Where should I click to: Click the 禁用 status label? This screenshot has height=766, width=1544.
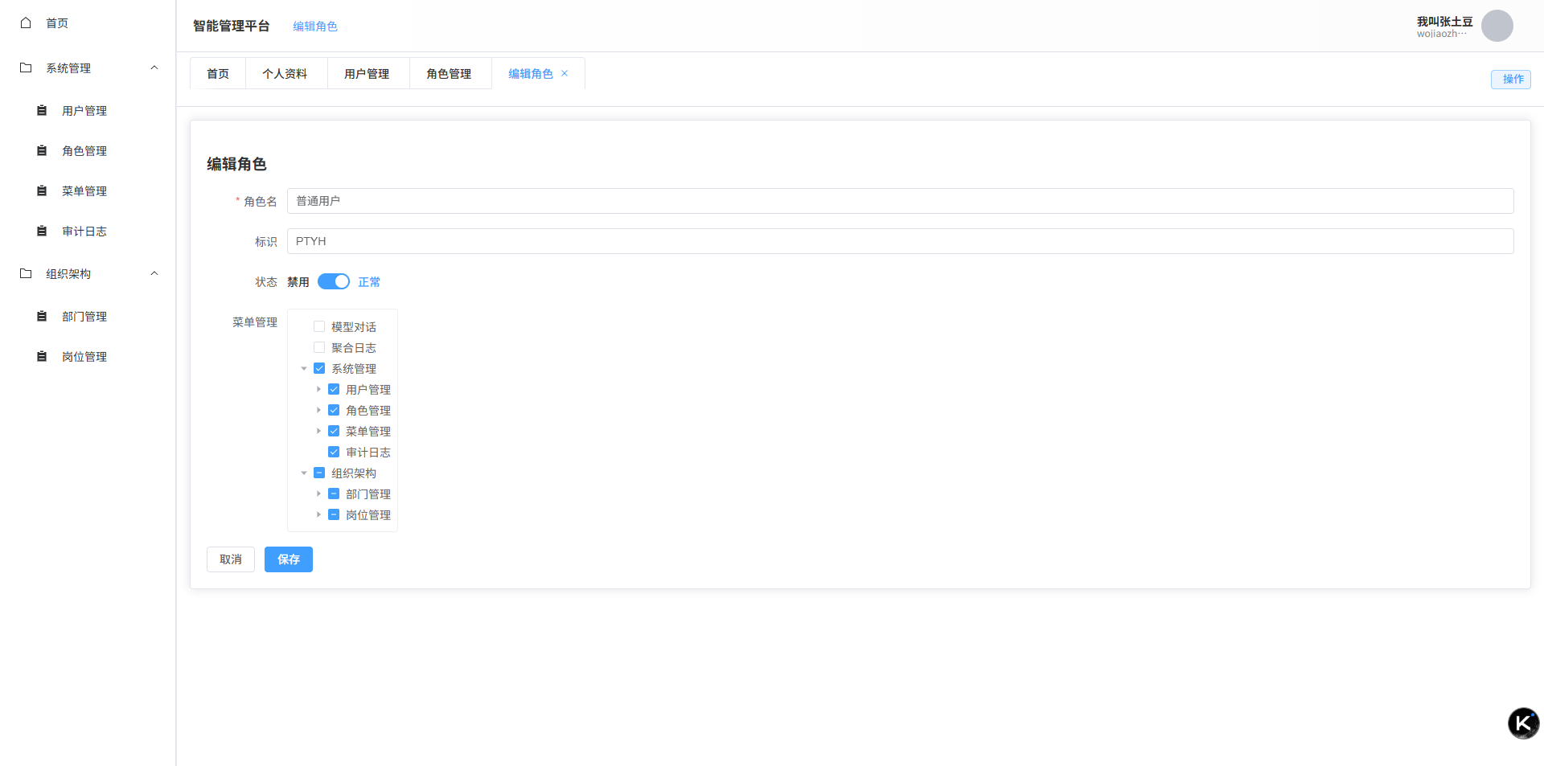click(298, 281)
